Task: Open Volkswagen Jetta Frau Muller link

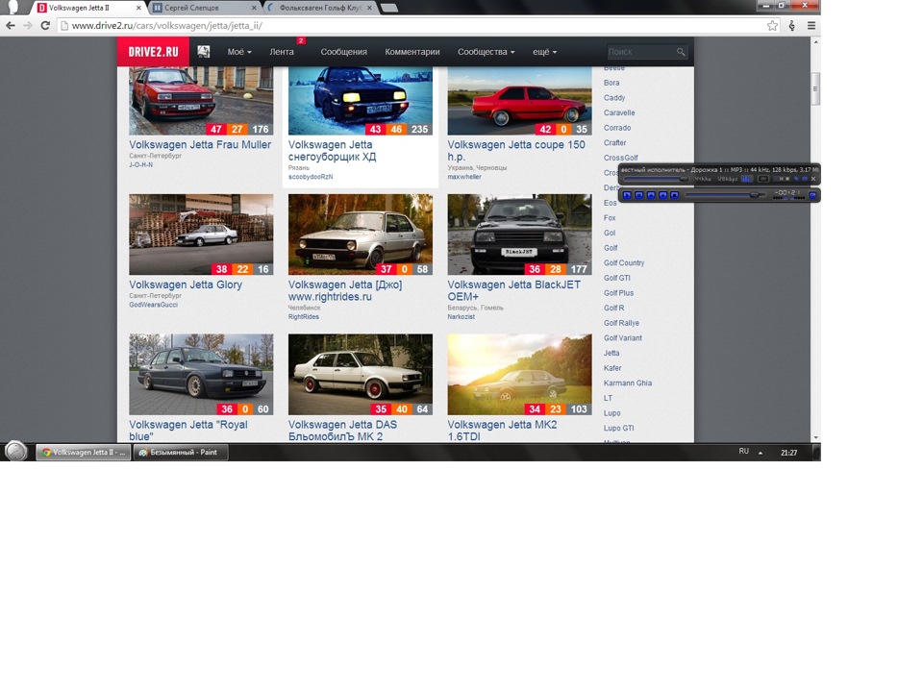Action: point(200,145)
